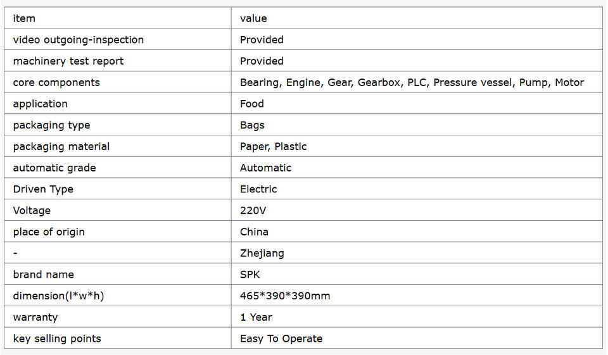The image size is (608, 355).
Task: Click the 'automatic grade' label
Action: [54, 168]
